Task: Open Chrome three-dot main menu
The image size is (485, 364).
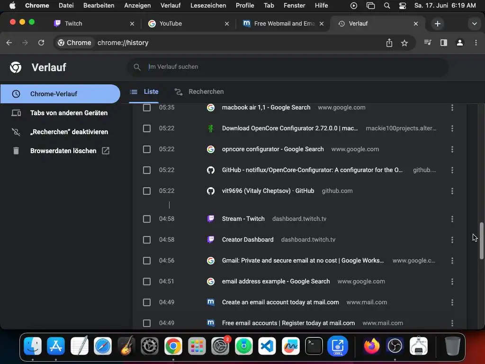Action: [x=476, y=43]
